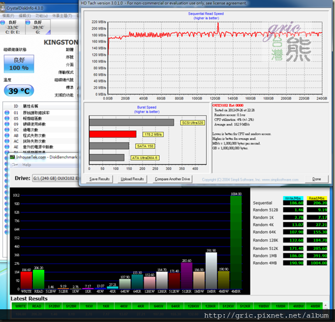Click the status circle of attribute 05

click(7, 118)
